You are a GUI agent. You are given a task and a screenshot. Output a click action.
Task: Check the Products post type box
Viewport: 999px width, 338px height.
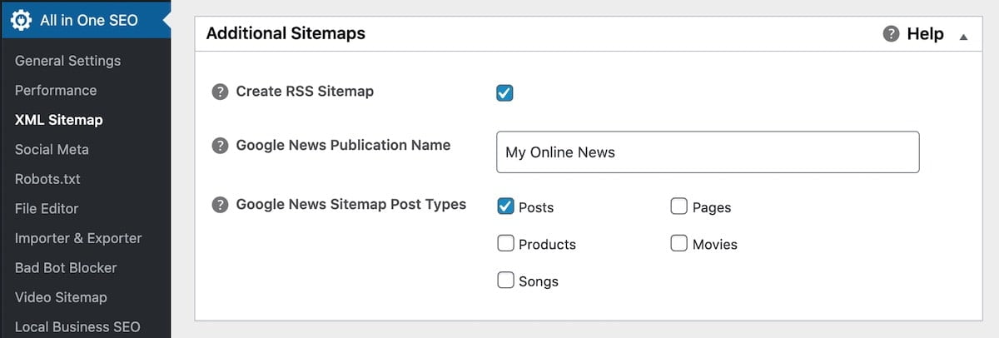(x=505, y=243)
